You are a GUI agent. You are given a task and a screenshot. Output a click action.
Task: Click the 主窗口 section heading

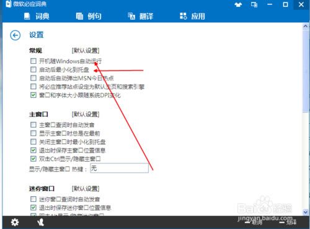[38, 114]
